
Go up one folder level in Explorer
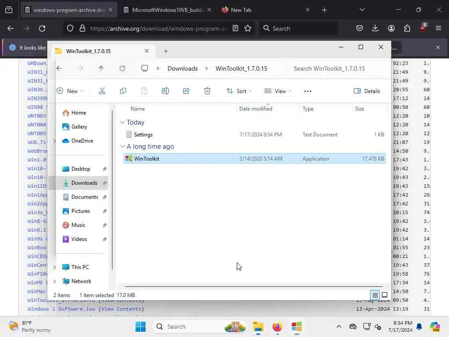click(101, 68)
